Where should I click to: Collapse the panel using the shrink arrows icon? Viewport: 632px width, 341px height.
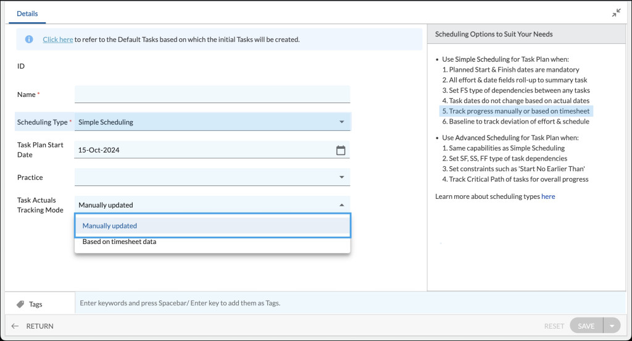(x=617, y=13)
